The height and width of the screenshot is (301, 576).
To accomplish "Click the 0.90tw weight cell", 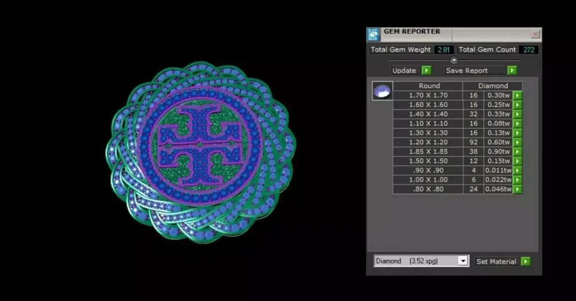I will tap(498, 151).
